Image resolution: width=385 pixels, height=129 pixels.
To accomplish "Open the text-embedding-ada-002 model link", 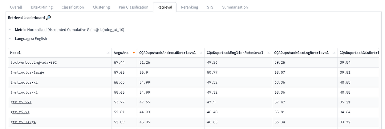I will coord(34,62).
